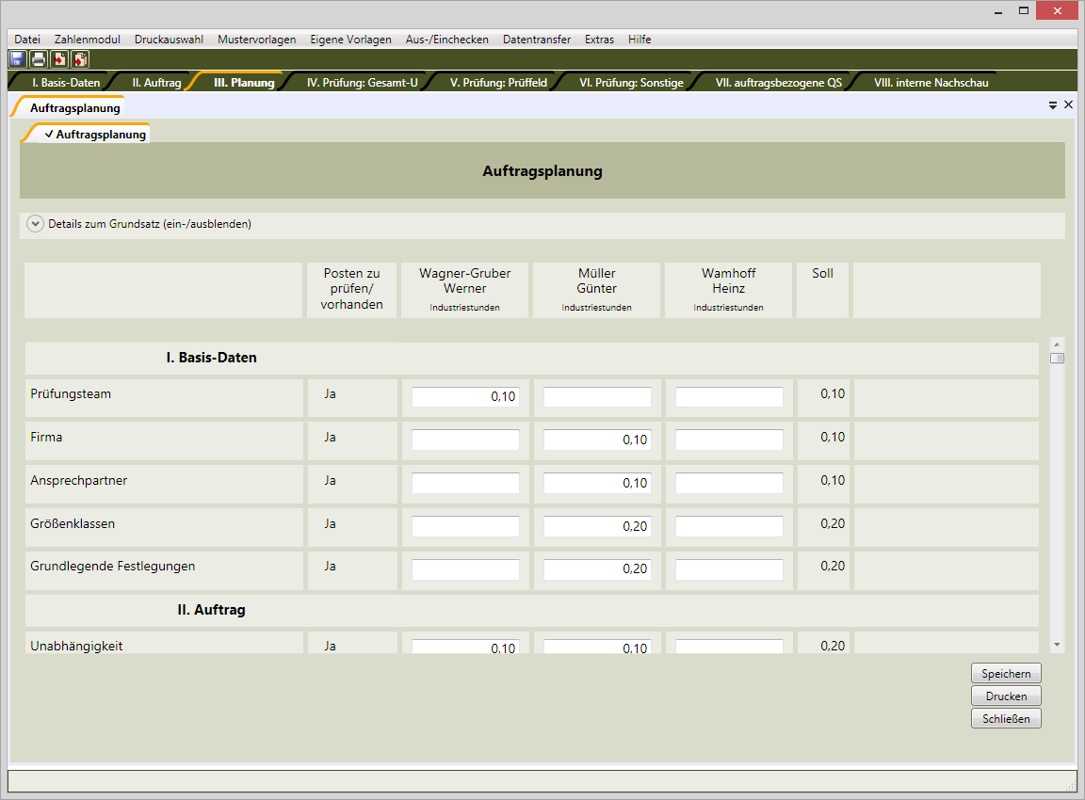
Task: Click the printer icon in toolbar
Action: tap(38, 59)
